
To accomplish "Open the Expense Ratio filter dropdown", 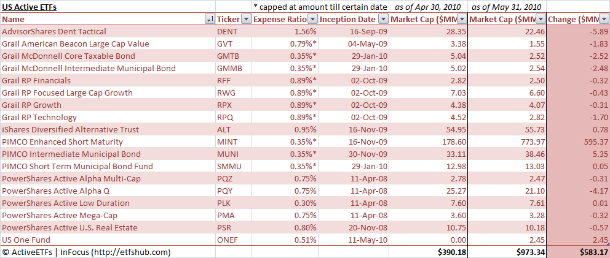I will tap(313, 19).
